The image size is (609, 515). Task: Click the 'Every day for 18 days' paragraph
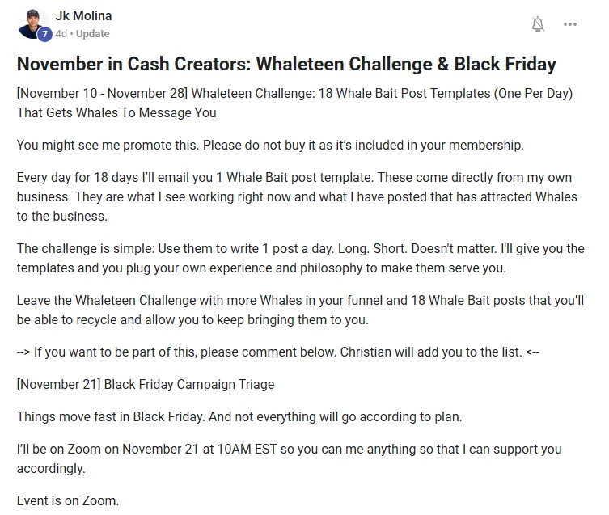[297, 196]
